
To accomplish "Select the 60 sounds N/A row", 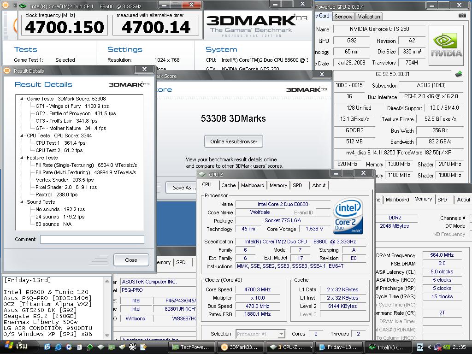I will 53,224.
